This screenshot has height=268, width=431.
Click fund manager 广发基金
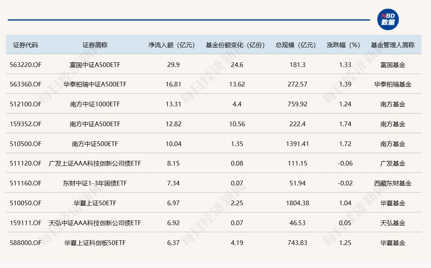pos(393,163)
